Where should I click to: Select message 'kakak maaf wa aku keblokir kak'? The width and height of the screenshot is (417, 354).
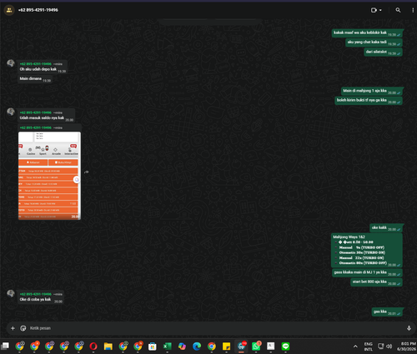pos(367,33)
